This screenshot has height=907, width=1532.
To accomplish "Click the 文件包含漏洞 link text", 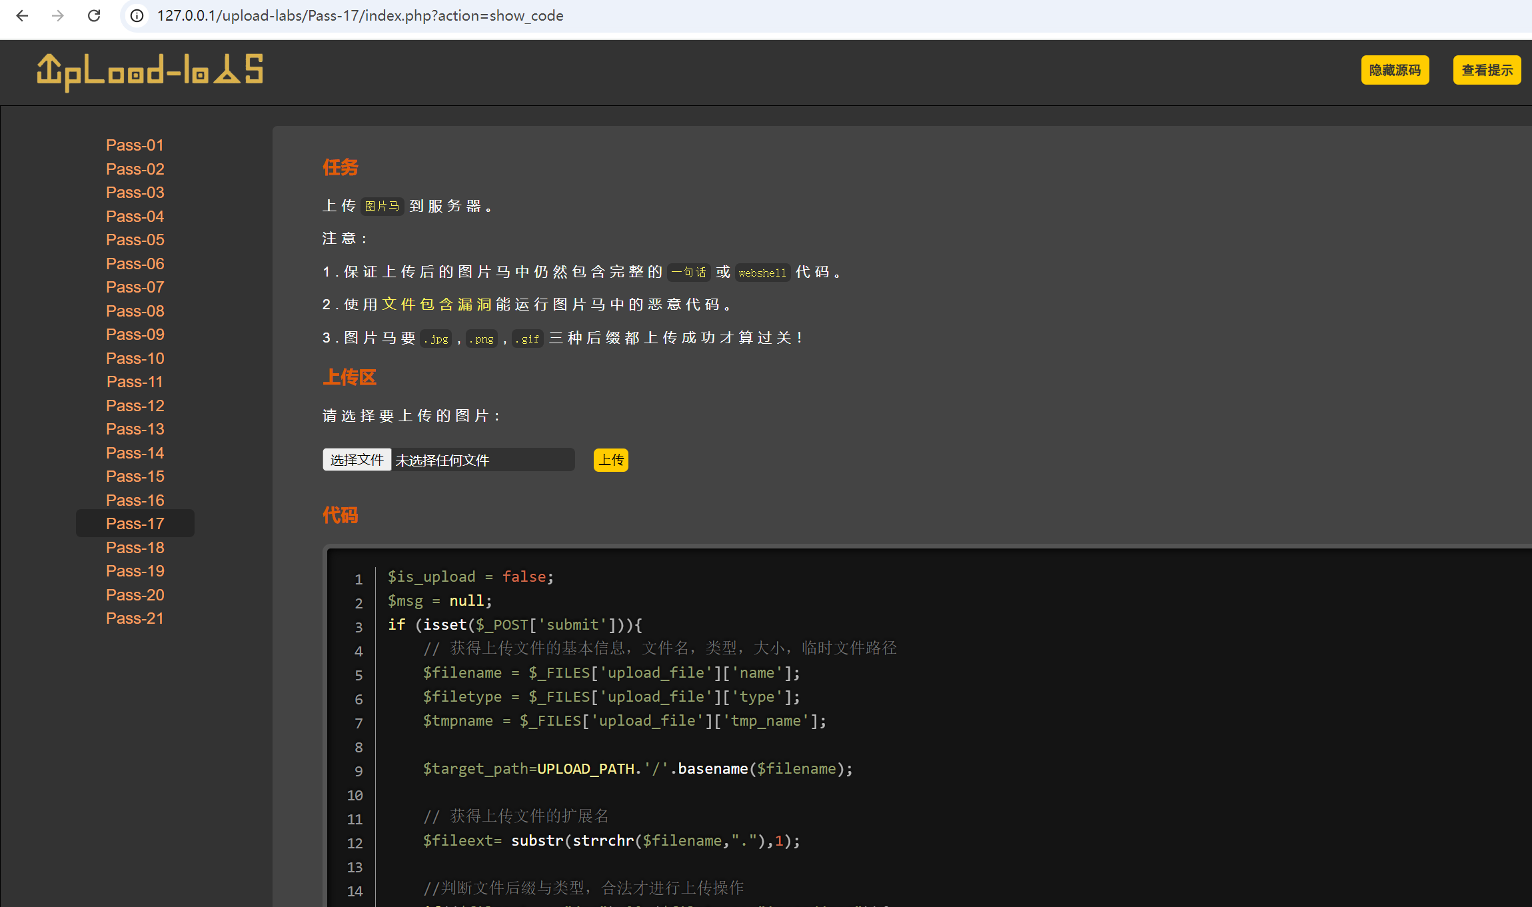I will point(436,305).
